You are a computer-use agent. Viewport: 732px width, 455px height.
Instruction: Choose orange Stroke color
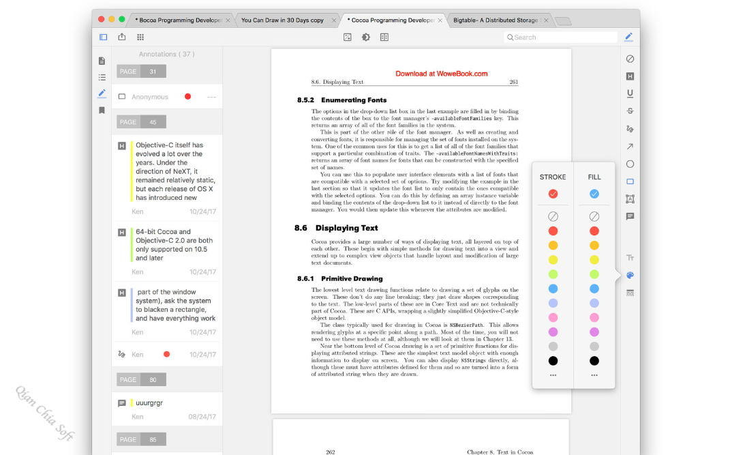click(x=553, y=246)
